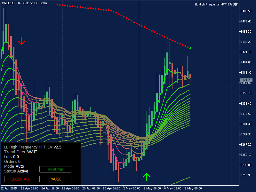Click the green dot ending the dotted line
This screenshot has height=192, width=256.
pos(190,48)
